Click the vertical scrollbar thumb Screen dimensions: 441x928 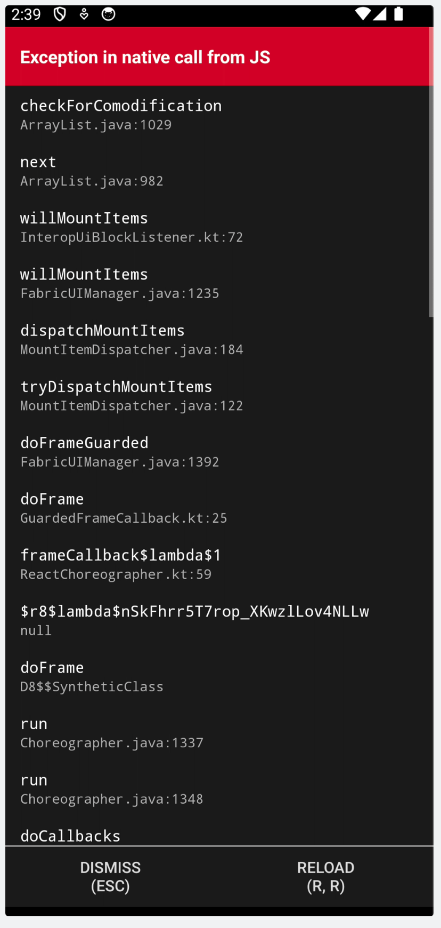(431, 202)
